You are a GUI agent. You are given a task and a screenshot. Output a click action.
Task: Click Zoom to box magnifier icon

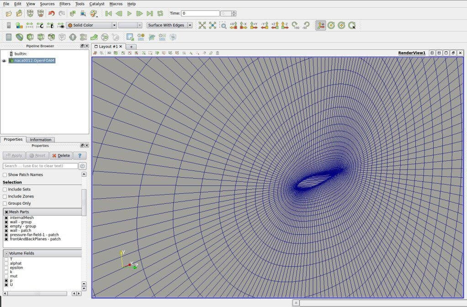point(223,25)
